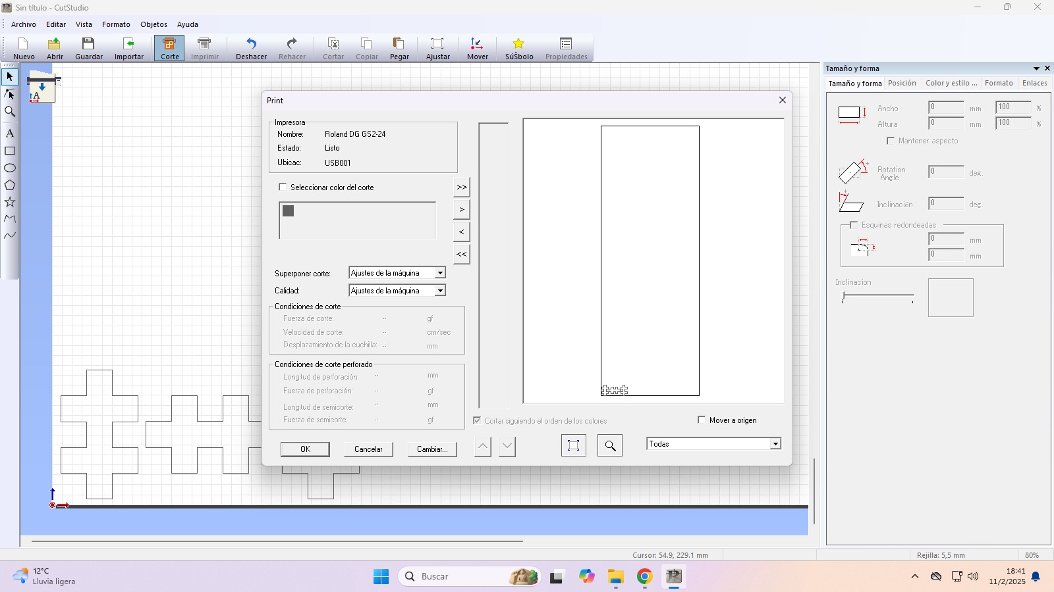Undo with the Deshacer icon
This screenshot has width=1054, height=592.
pos(252,48)
